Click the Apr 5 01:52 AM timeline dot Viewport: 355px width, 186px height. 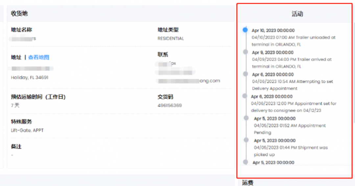246,118
